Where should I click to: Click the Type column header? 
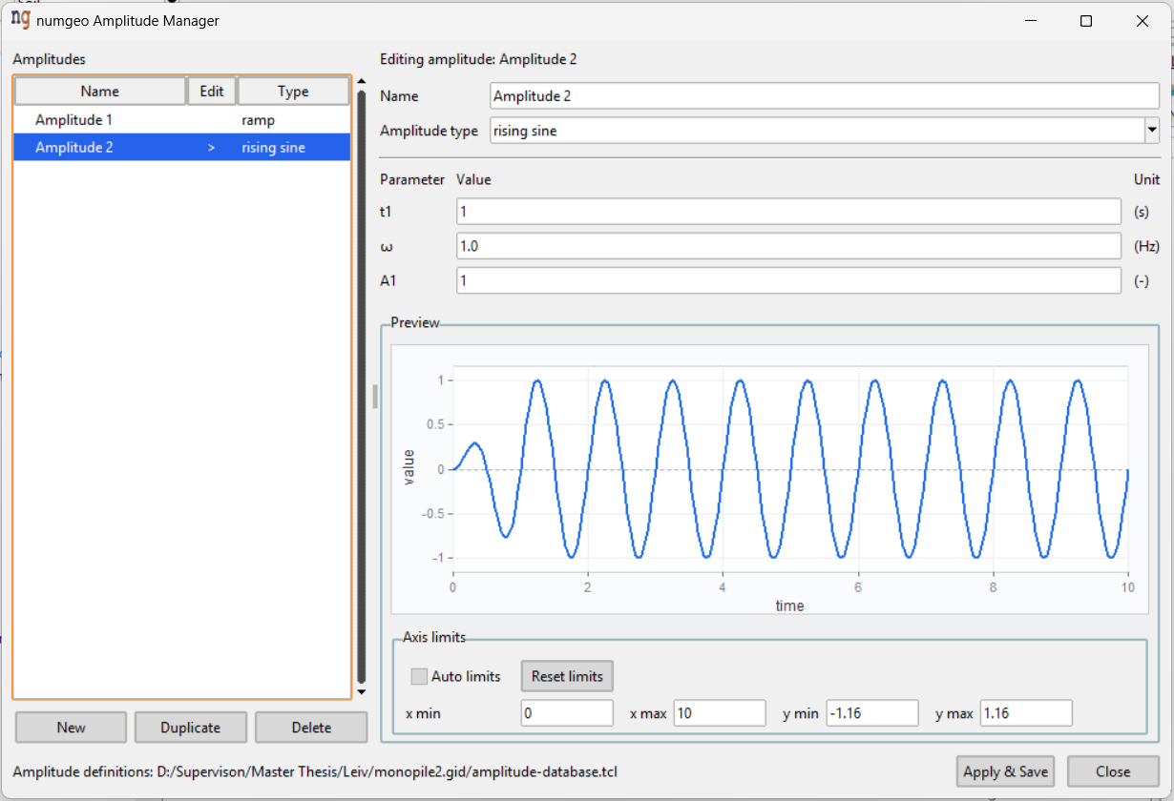293,92
